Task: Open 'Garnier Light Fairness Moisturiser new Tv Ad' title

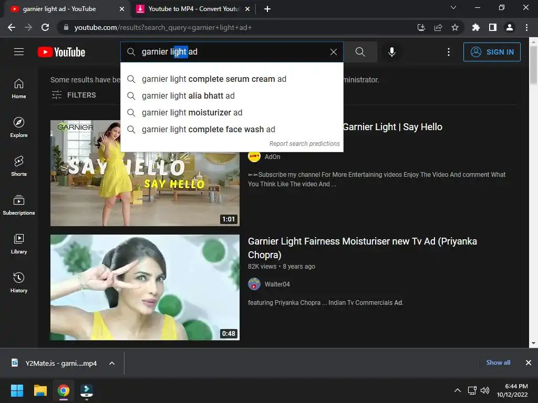Action: click(363, 248)
